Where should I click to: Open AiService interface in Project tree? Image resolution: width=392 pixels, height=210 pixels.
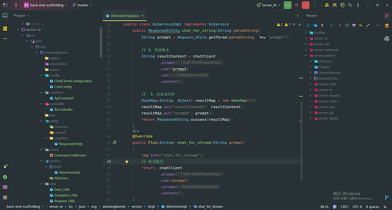59,178
